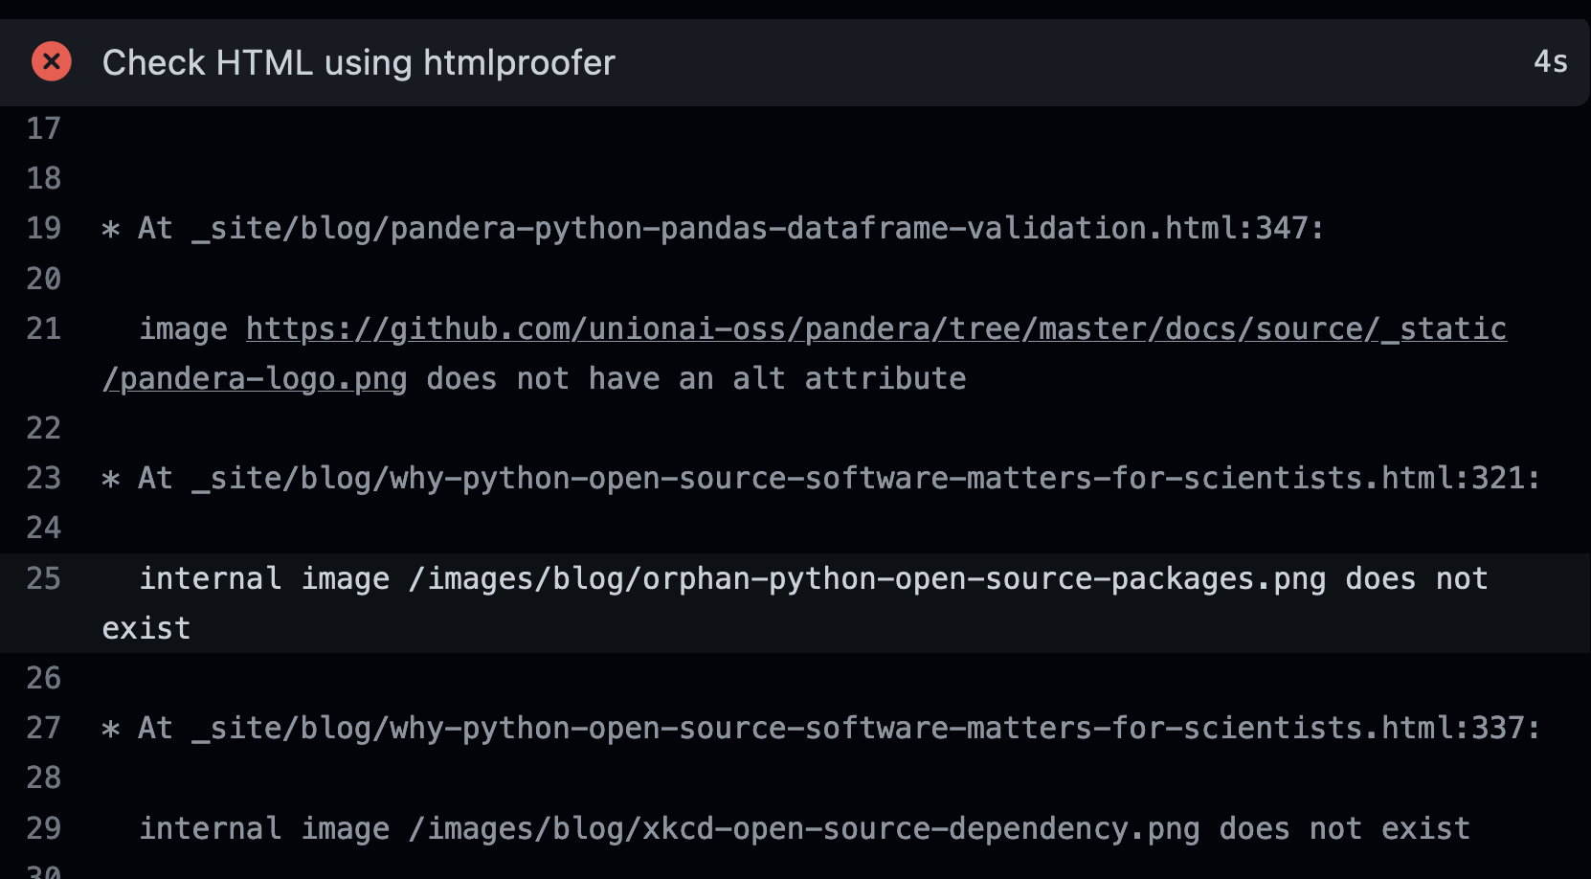
Task: Select log line number 26
Action: click(43, 678)
